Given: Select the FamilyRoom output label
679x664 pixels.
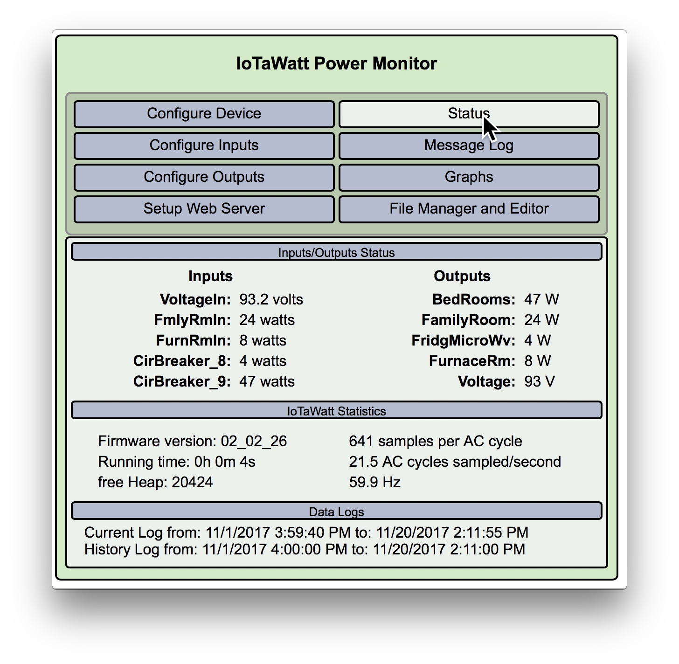Looking at the screenshot, I should coord(469,320).
